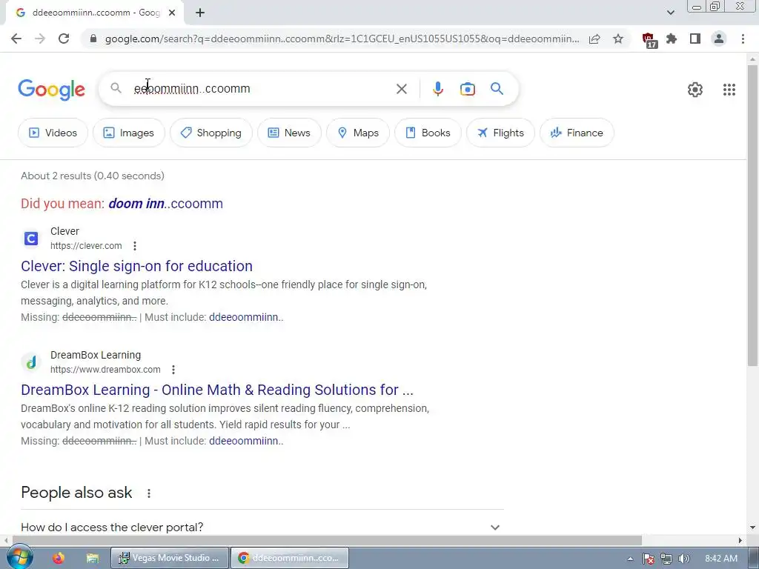Open a new tab with the plus button
Image resolution: width=759 pixels, height=569 pixels.
click(x=200, y=13)
